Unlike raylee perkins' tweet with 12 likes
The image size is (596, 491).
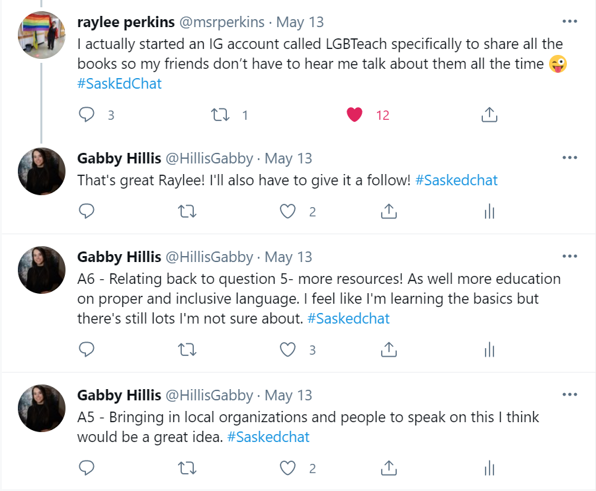coord(355,114)
